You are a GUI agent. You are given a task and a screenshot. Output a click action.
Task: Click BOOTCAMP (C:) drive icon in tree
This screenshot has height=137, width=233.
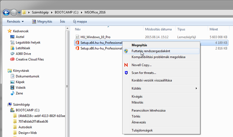pyautogui.click(x=12, y=110)
